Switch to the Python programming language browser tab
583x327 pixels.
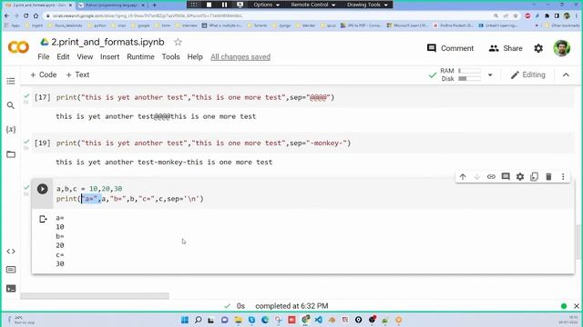(x=111, y=5)
